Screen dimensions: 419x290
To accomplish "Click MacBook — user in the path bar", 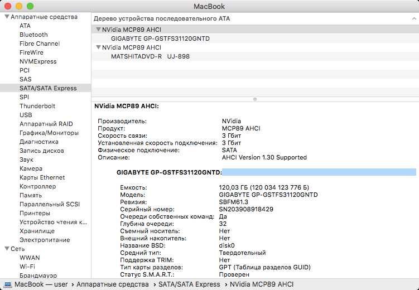I will (41, 284).
